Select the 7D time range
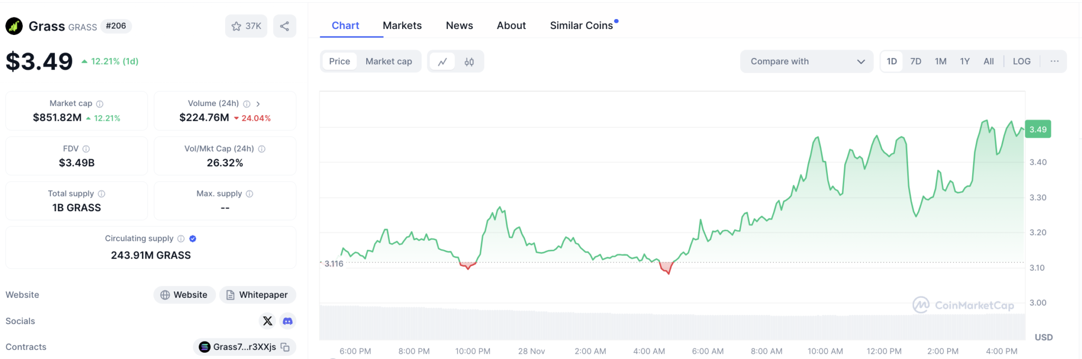1082x359 pixels. click(916, 61)
